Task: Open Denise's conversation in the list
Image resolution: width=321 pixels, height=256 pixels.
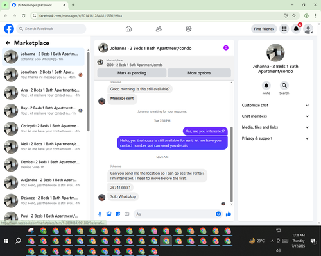Action: click(43, 164)
